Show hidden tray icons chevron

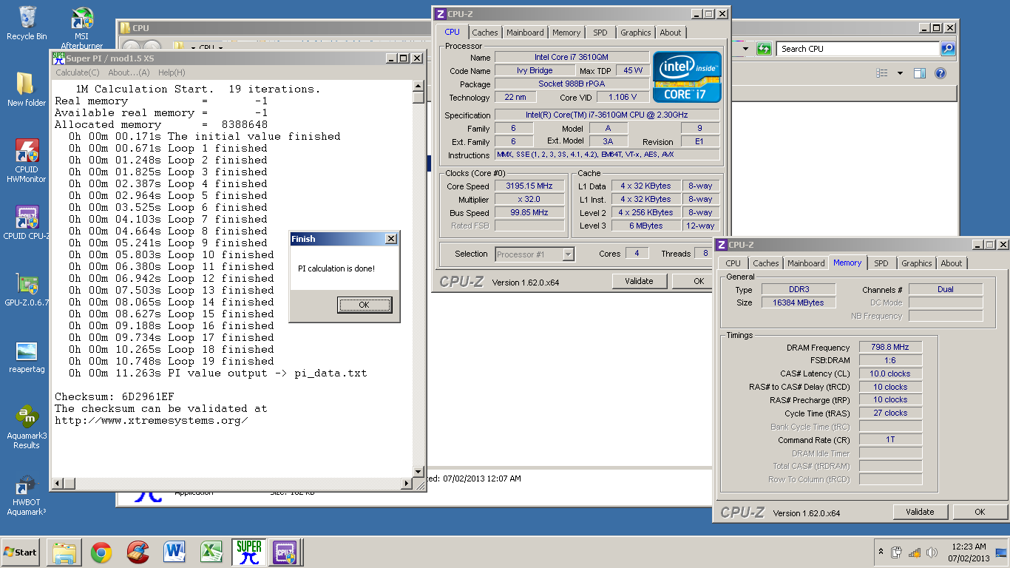point(881,552)
